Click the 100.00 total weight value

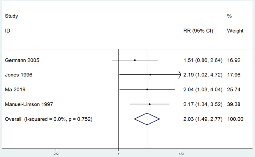pos(235,119)
